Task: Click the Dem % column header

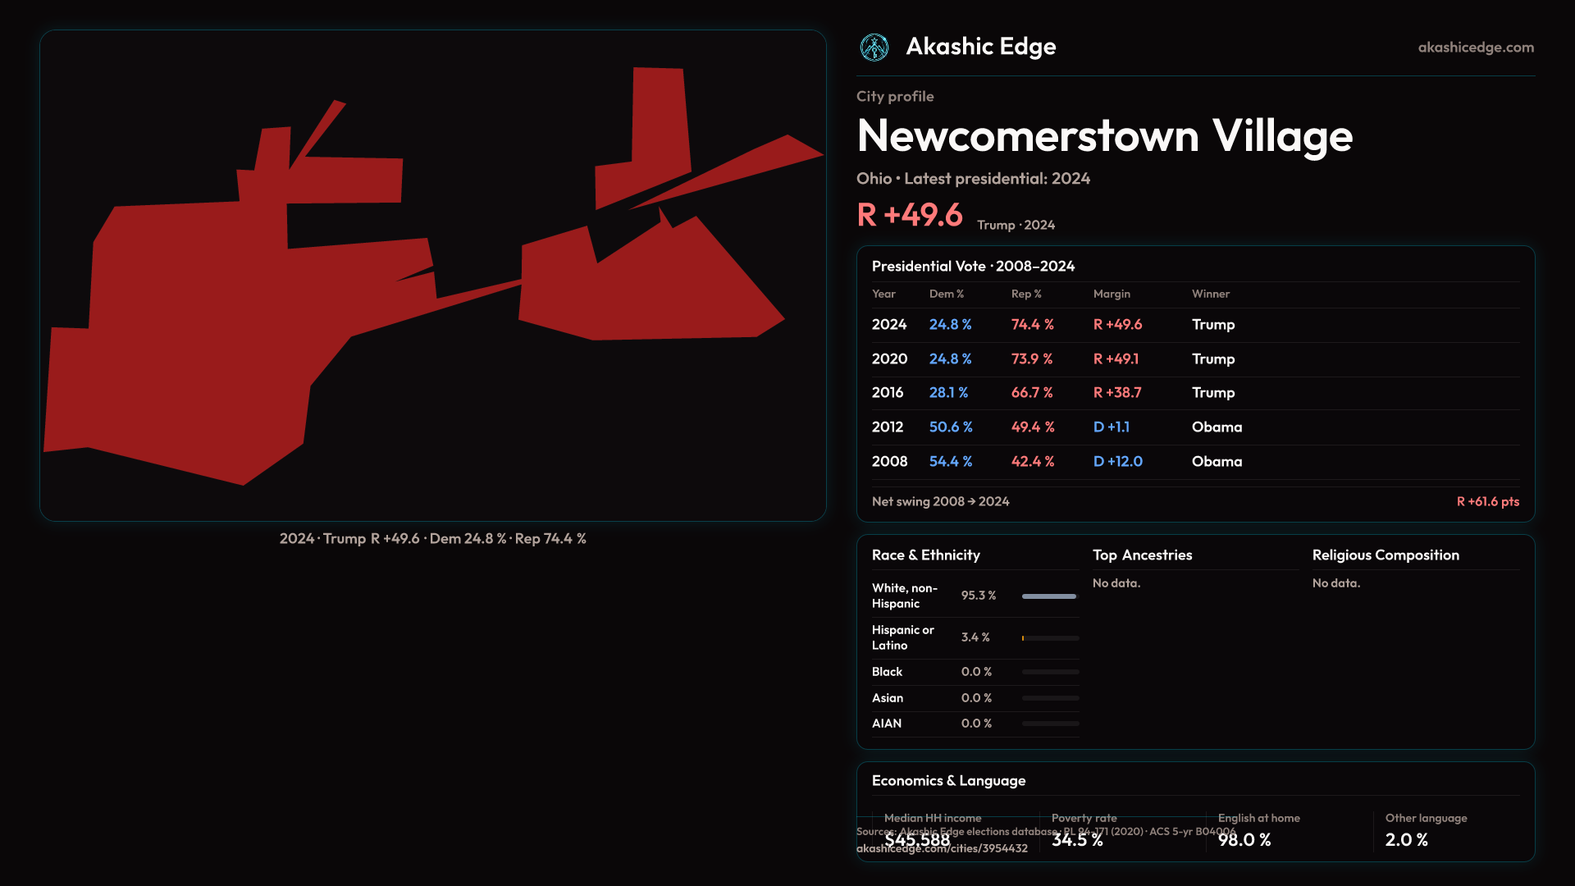Action: [x=946, y=294]
